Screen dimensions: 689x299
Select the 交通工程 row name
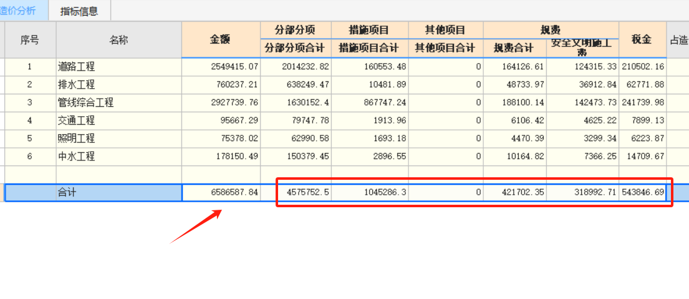tap(118, 121)
